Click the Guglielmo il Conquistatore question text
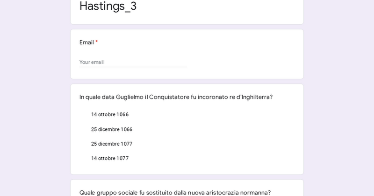374x196 pixels. (x=176, y=97)
